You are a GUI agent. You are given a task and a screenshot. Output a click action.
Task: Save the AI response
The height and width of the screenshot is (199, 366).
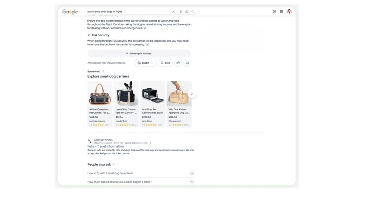(165, 63)
